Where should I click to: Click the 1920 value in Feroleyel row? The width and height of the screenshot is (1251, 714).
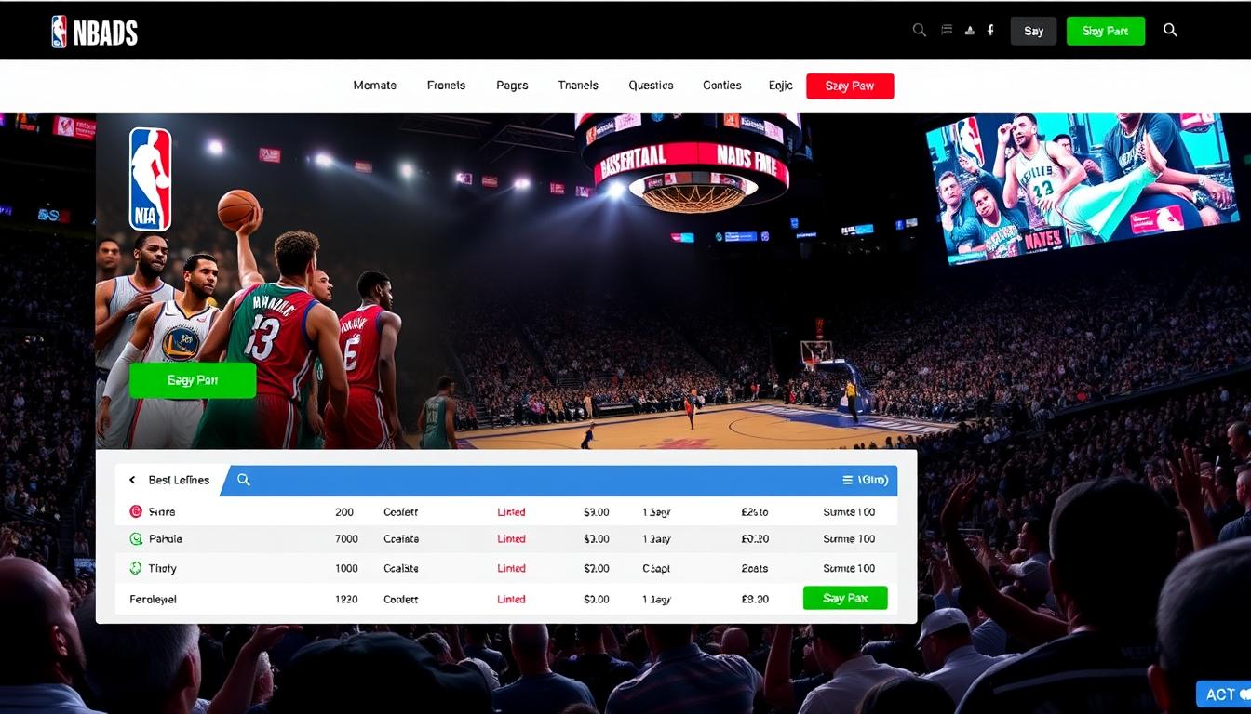346,600
